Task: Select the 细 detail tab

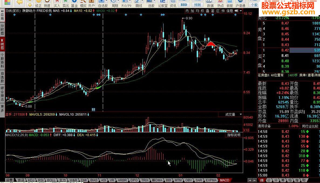Action: coord(262,180)
